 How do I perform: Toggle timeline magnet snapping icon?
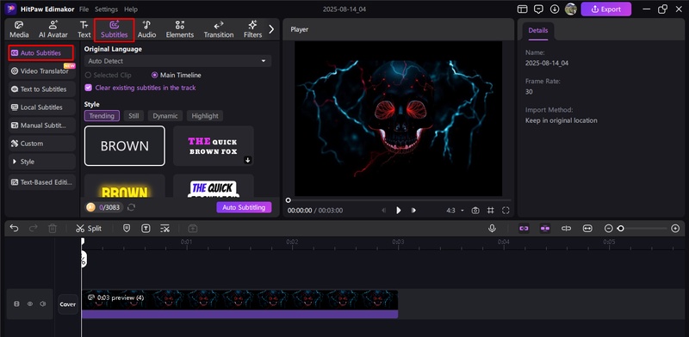click(545, 228)
